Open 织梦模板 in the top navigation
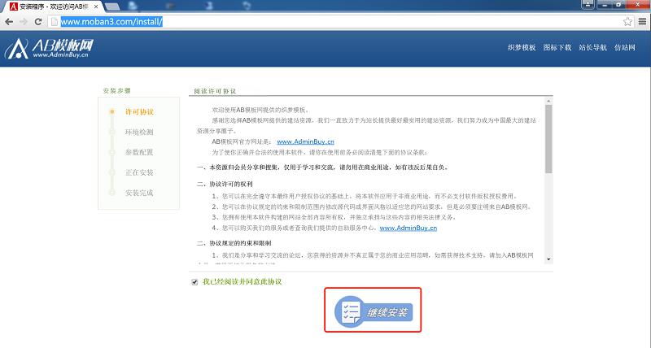Viewport: 651px width, 348px height. tap(522, 47)
